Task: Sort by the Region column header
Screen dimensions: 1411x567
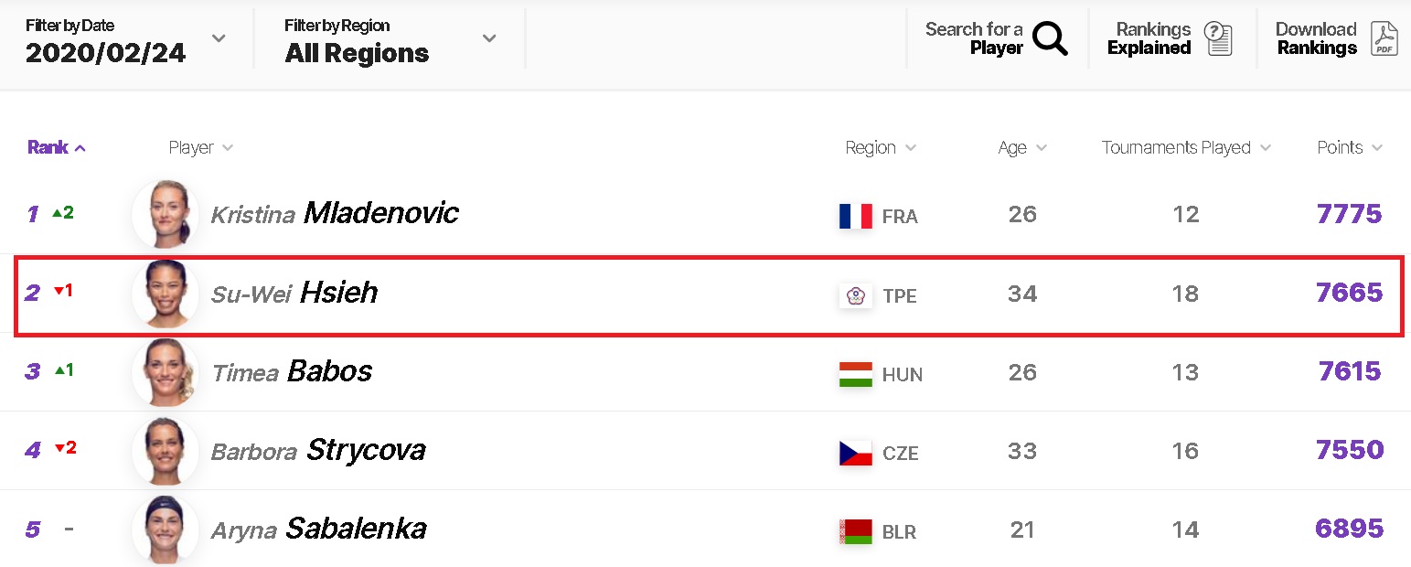Action: point(881,147)
